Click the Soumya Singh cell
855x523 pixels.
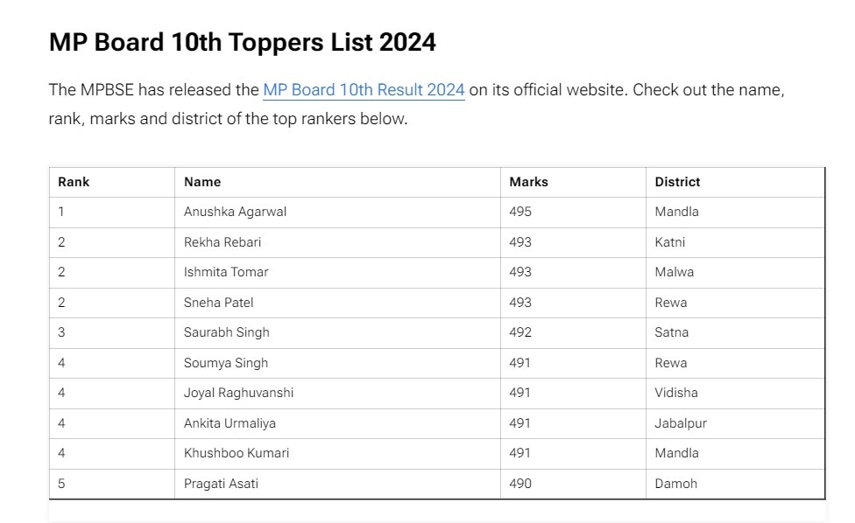337,363
